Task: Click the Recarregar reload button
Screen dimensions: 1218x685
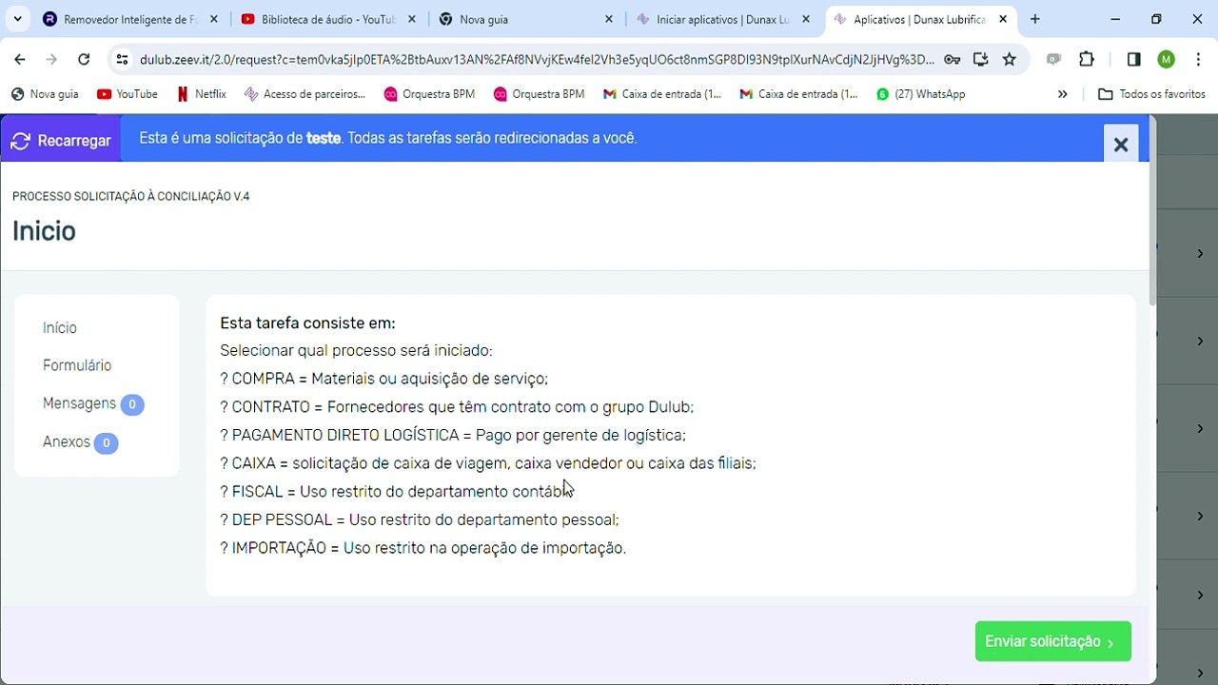Action: pos(61,141)
